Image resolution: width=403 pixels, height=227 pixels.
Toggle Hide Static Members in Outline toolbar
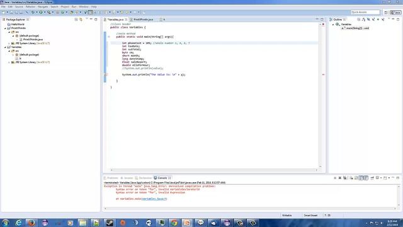point(373,20)
